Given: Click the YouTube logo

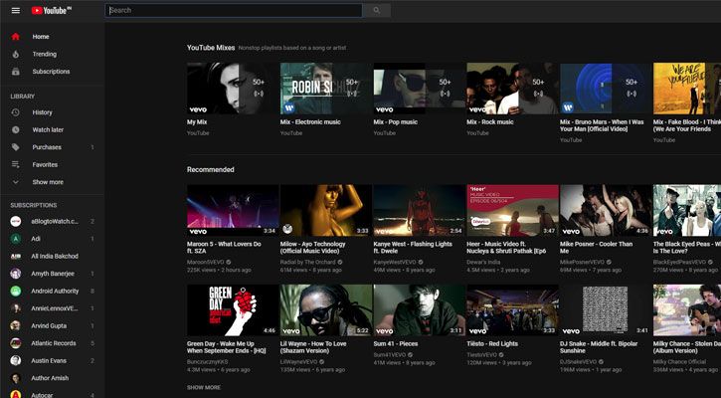Looking at the screenshot, I should 51,10.
